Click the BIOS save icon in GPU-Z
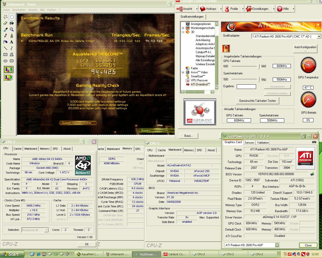The image size is (322, 258). [312, 174]
